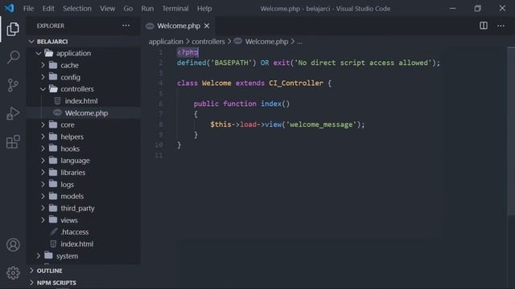Expand the models folder chevron
The image size is (515, 289).
pyautogui.click(x=43, y=196)
